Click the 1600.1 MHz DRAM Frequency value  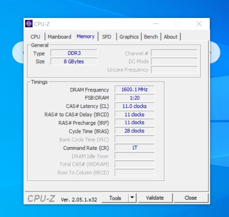[x=134, y=89]
